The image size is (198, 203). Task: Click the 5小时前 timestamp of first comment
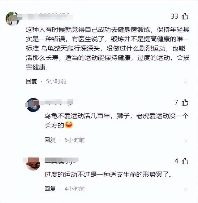[x=56, y=82]
